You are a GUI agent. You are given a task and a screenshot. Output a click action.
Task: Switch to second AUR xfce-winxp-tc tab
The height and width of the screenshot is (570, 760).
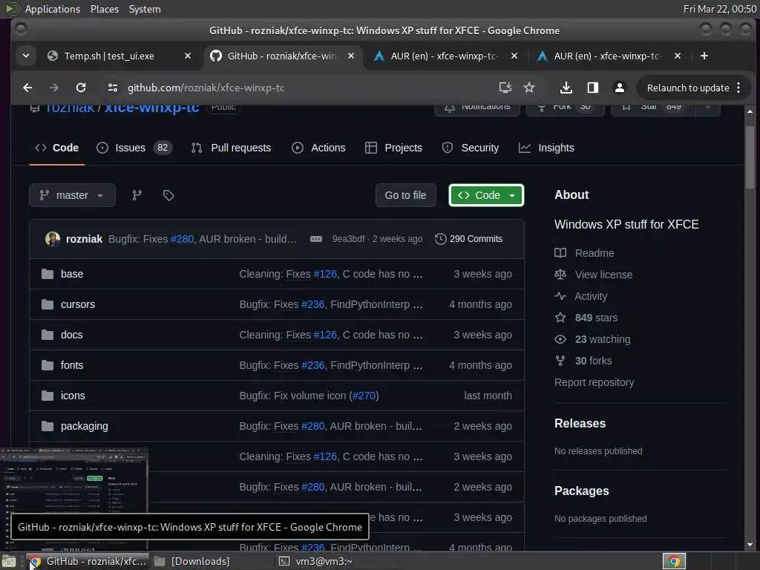coord(609,56)
